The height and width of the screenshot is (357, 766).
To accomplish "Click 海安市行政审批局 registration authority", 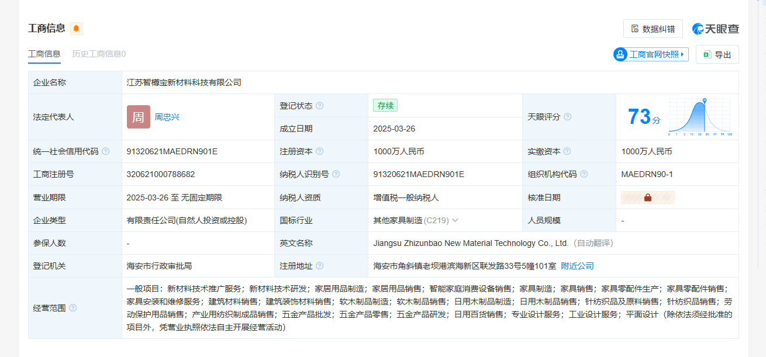I will click(x=159, y=266).
